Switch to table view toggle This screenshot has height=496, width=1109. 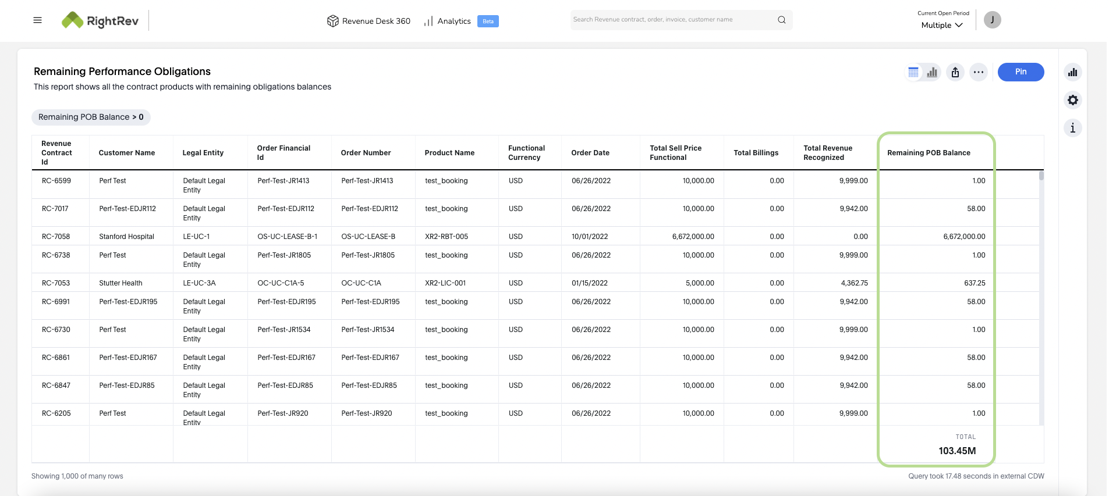coord(913,72)
